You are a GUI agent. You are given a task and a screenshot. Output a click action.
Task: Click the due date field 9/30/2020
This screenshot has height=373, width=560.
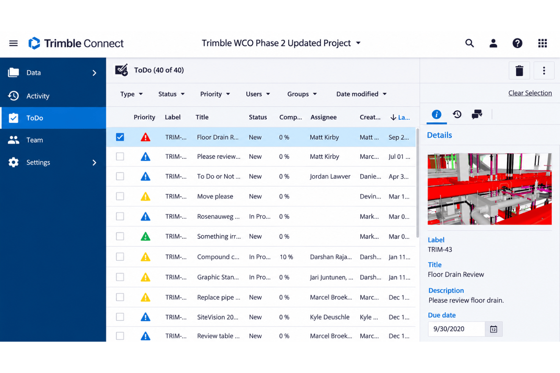point(456,329)
